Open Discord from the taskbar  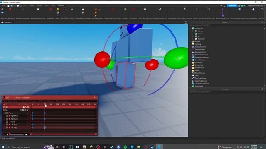tap(118, 147)
